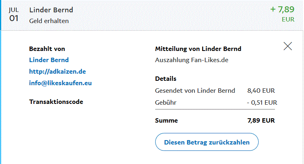Click the Gebühr fee label
The image size is (304, 164).
click(166, 103)
